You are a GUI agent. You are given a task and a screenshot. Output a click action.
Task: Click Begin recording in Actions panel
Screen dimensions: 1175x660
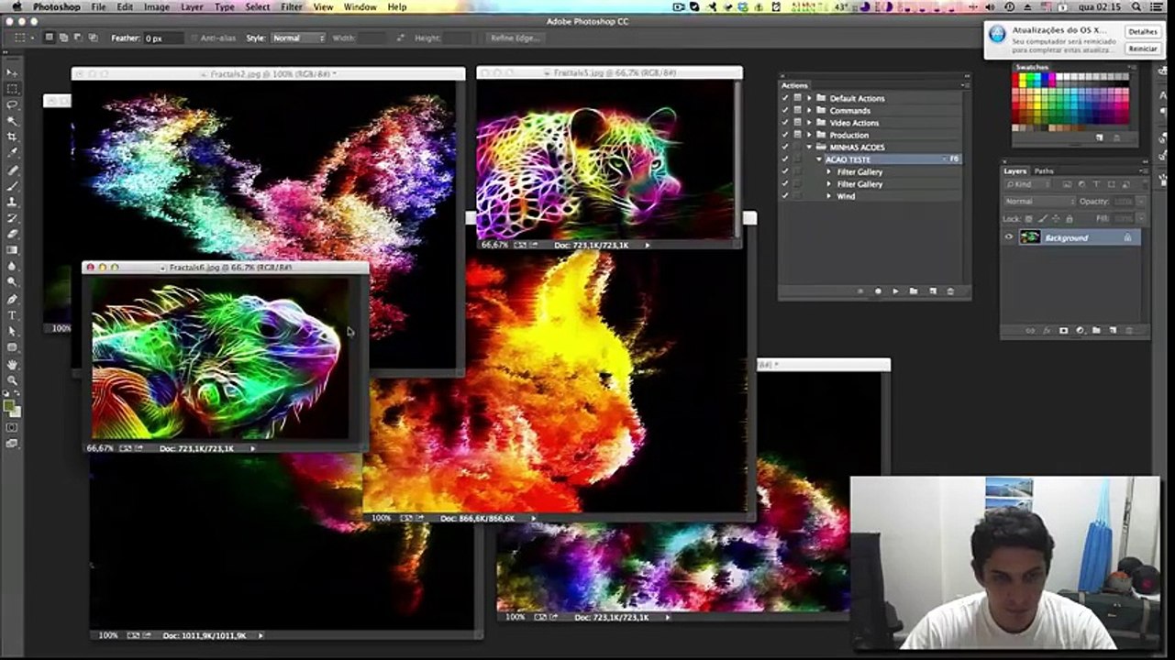tap(878, 291)
